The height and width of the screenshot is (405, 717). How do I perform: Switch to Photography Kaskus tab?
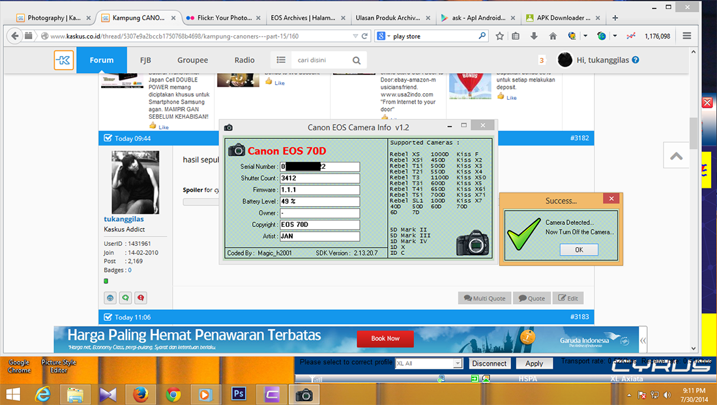[53, 18]
